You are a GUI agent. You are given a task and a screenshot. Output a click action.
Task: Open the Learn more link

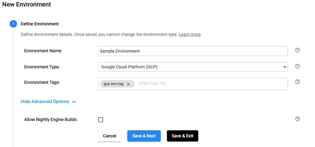190,34
